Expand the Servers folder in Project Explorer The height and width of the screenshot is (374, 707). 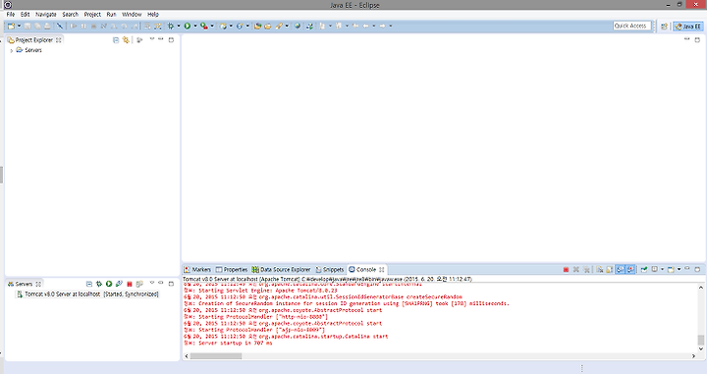pyautogui.click(x=11, y=50)
